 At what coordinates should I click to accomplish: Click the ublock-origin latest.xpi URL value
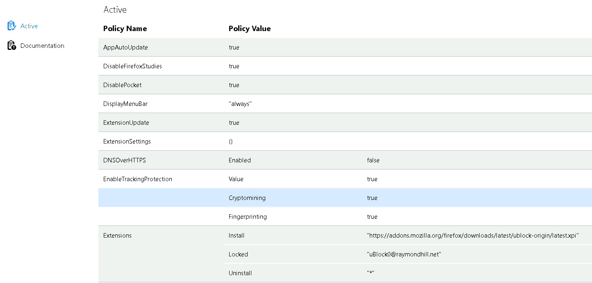tap(473, 236)
